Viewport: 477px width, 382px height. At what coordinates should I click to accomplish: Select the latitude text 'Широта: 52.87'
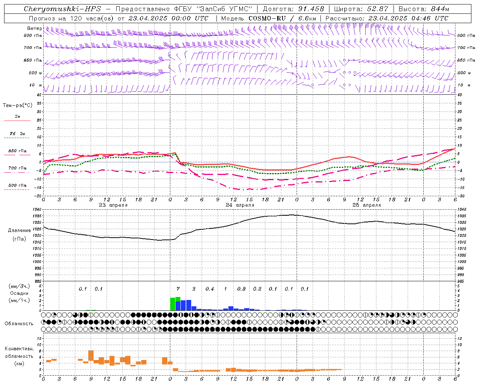pyautogui.click(x=361, y=9)
